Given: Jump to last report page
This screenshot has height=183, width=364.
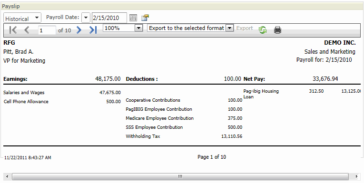Looking at the screenshot, I should pyautogui.click(x=93, y=30).
